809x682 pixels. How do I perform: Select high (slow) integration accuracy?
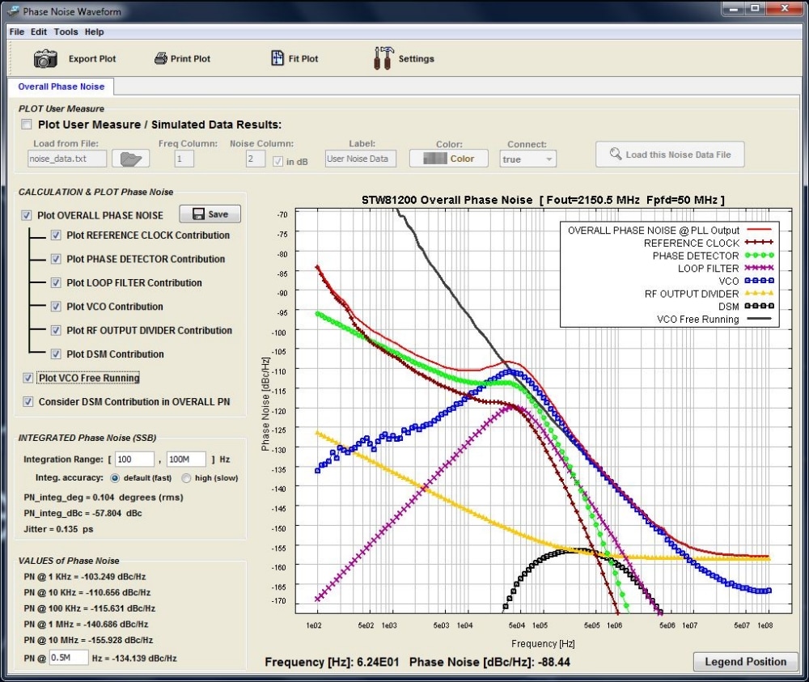(x=185, y=478)
